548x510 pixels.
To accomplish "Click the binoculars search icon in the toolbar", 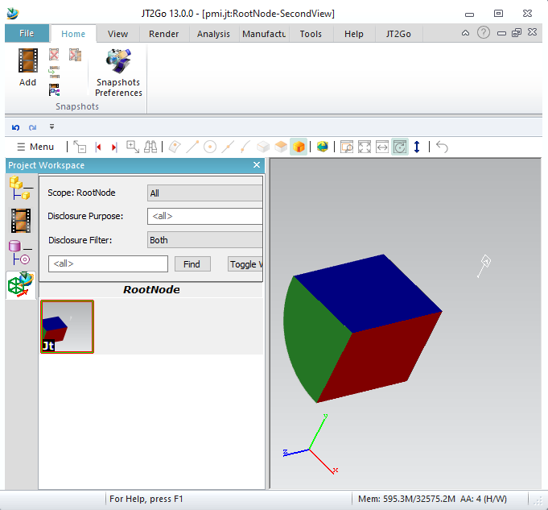I will point(151,147).
